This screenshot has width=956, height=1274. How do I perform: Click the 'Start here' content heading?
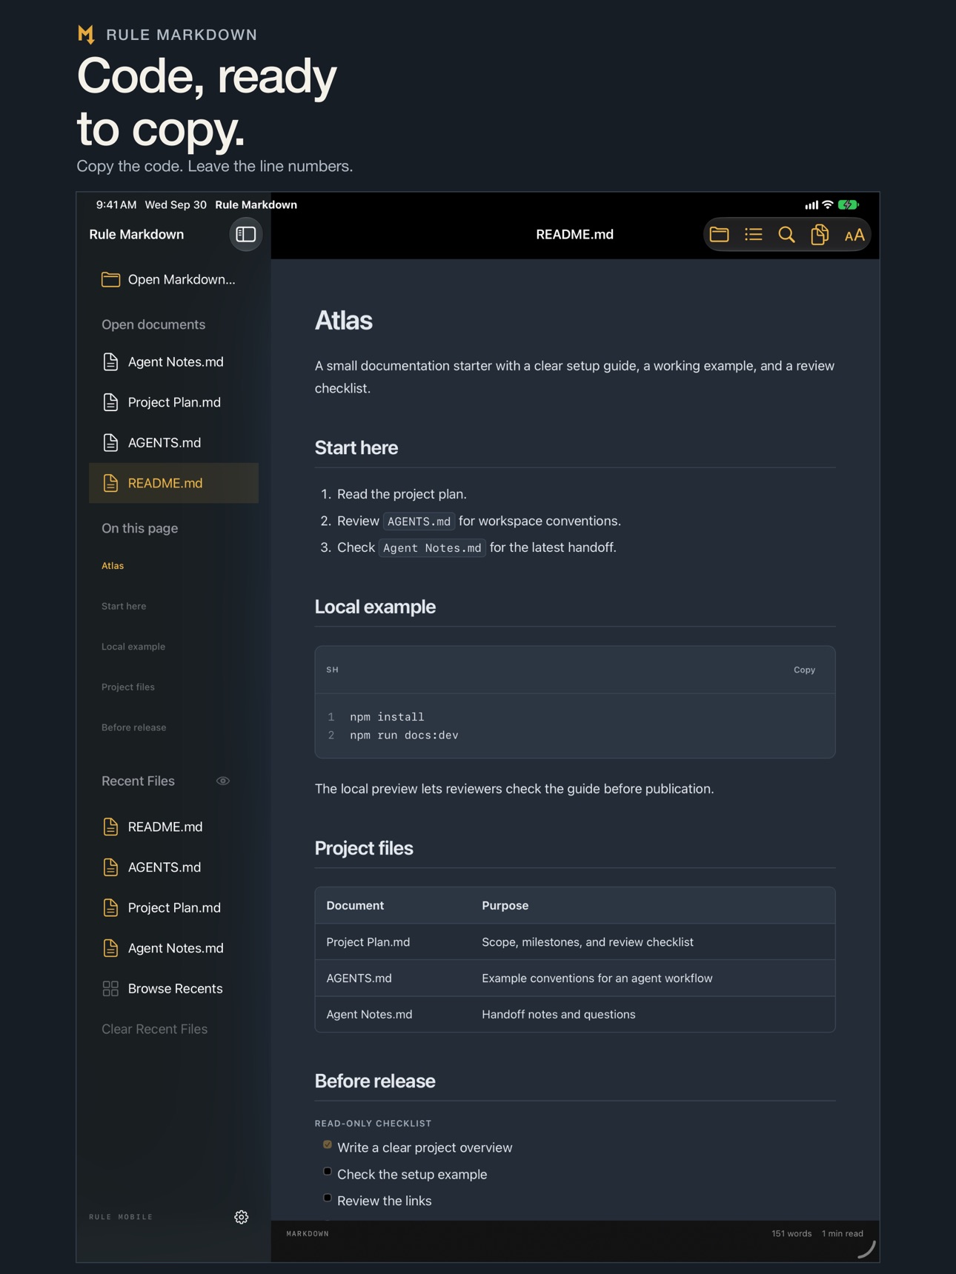point(356,448)
